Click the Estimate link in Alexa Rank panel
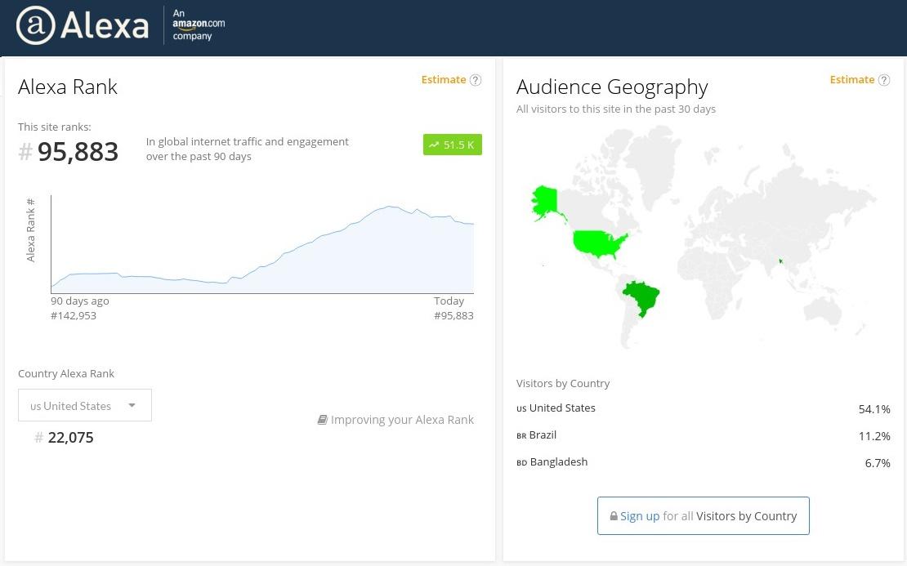Viewport: 907px width, 566px height. pos(444,79)
